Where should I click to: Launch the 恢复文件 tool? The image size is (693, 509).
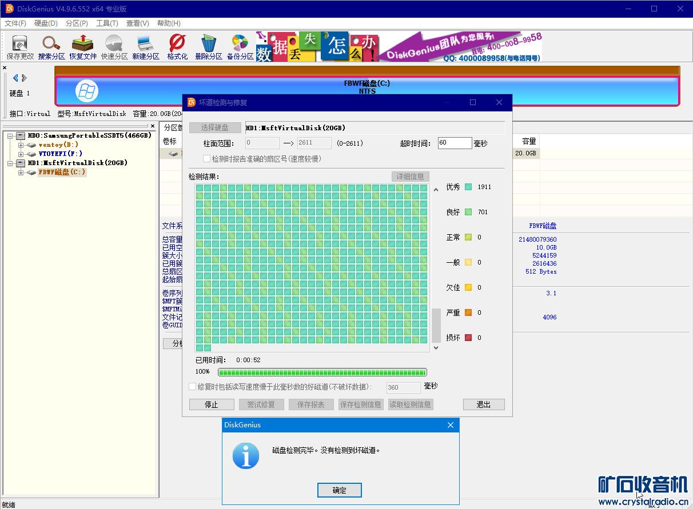click(x=83, y=47)
